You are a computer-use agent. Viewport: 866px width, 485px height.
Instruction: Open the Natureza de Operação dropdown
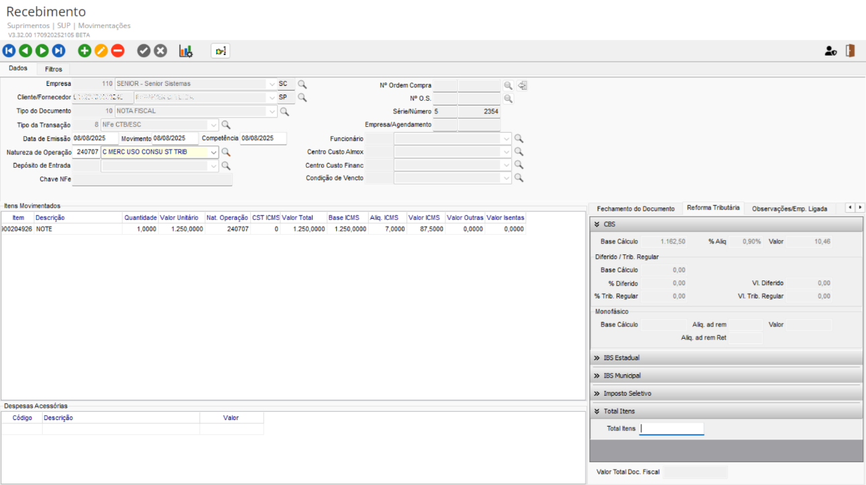[x=214, y=152]
